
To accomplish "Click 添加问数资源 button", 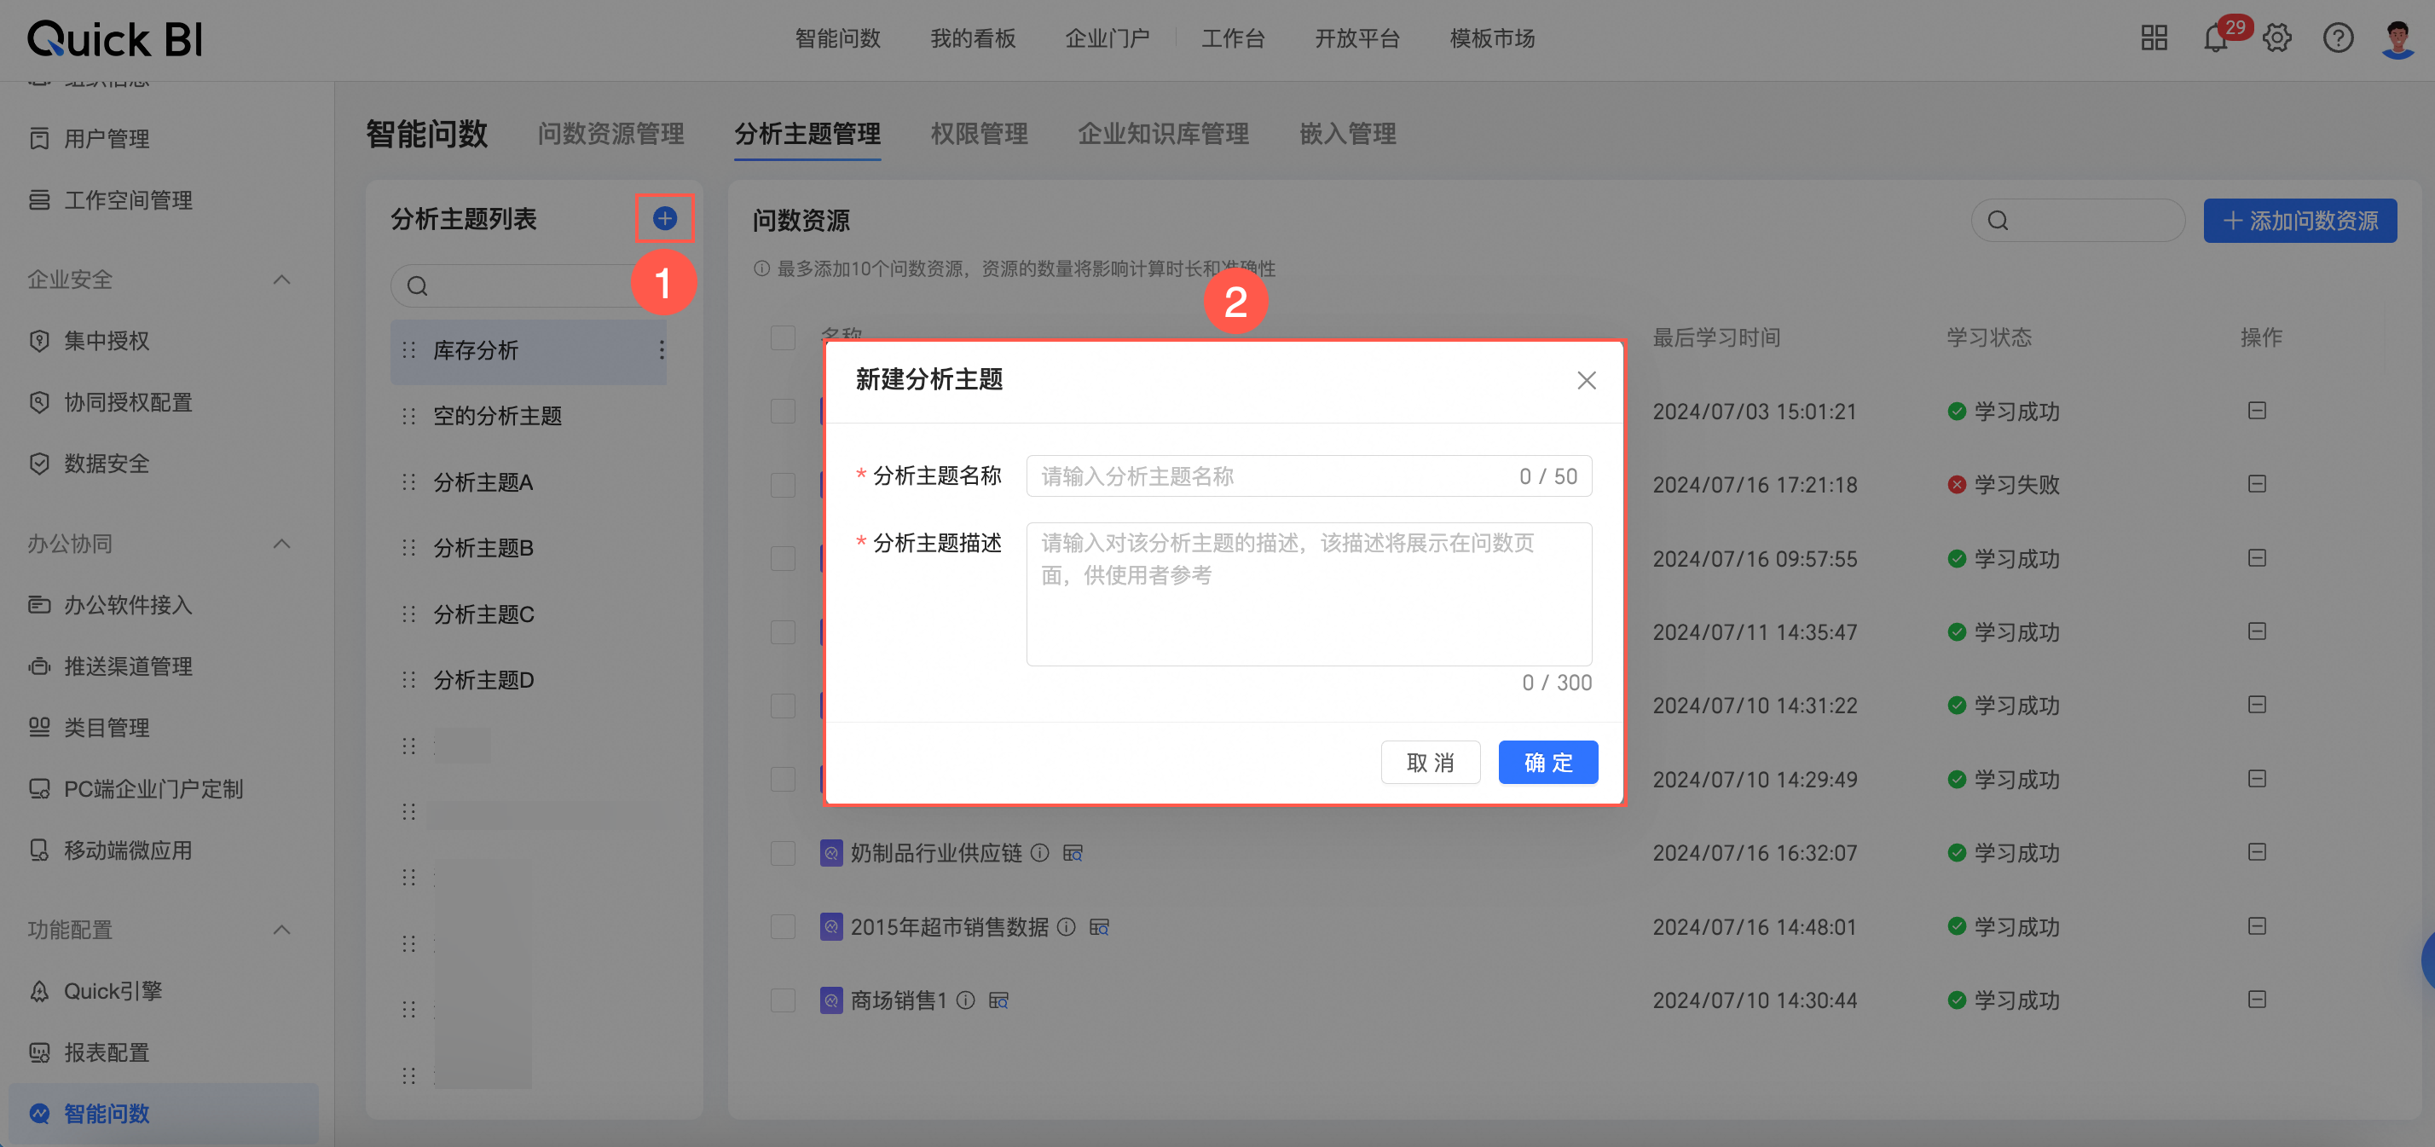I will click(2299, 220).
